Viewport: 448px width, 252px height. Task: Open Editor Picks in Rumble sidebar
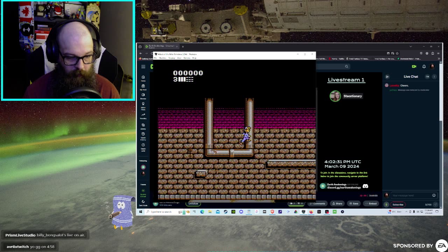tap(143, 106)
